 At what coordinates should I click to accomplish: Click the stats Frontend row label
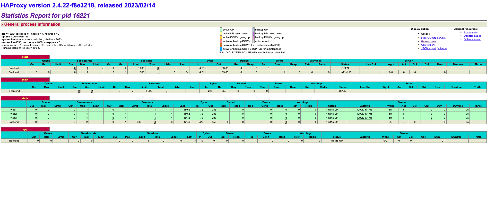[x=14, y=68]
